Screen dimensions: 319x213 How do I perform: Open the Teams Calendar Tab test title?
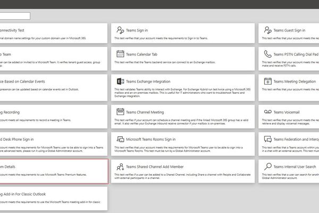click(141, 54)
